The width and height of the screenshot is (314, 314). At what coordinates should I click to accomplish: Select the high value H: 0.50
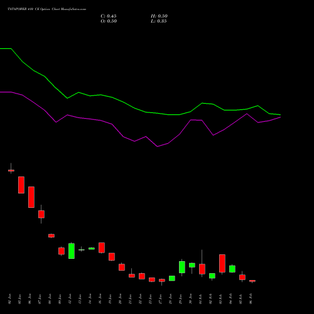159,16
